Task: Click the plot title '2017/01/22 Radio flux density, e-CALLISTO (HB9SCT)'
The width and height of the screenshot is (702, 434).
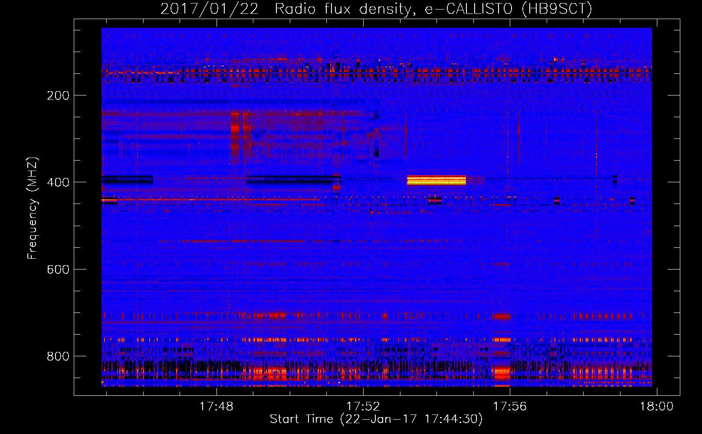Action: [376, 9]
